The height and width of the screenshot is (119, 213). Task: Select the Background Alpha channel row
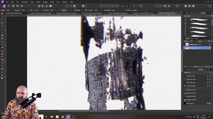click(197, 100)
